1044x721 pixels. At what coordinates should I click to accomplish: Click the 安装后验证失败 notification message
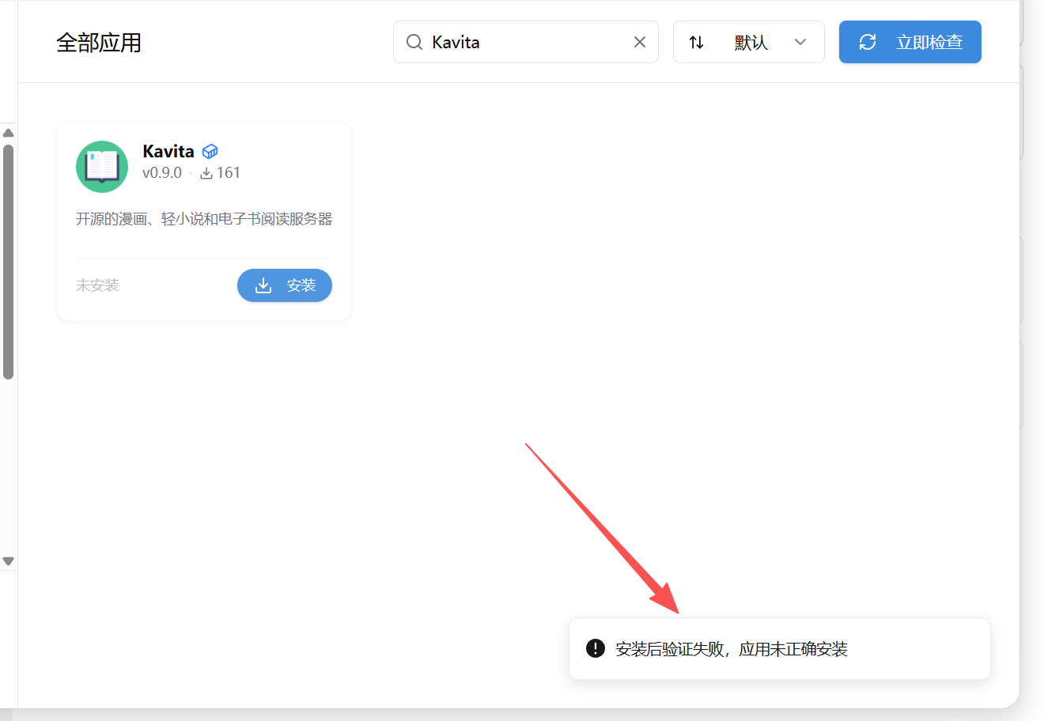tap(732, 649)
